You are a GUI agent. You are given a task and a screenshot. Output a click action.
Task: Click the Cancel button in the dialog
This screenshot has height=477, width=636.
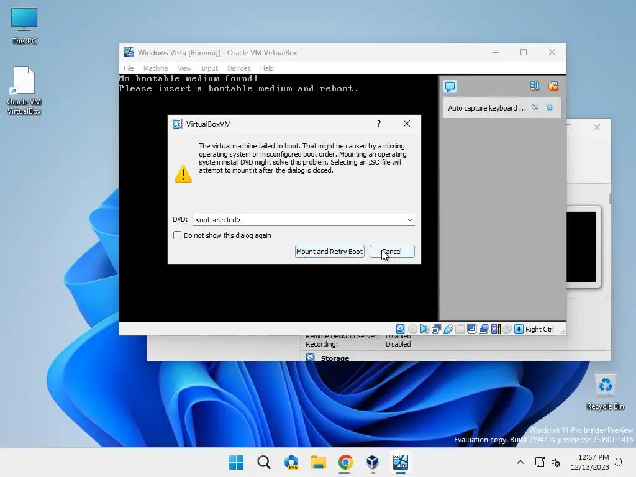coord(392,252)
